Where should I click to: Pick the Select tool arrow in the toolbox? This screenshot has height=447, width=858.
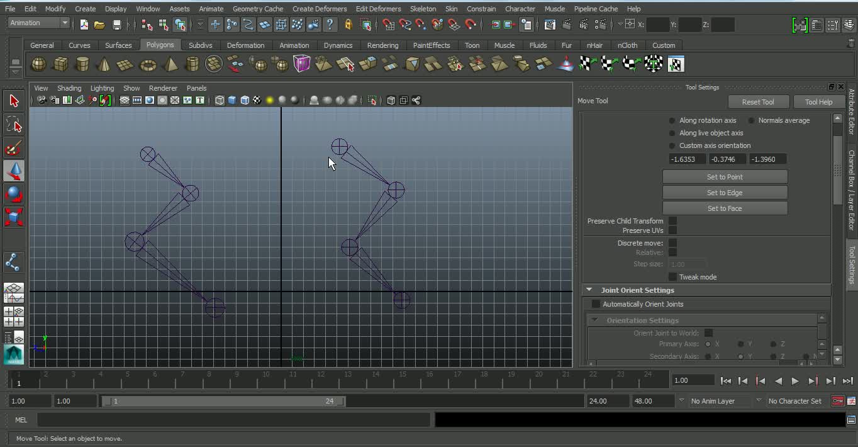[14, 101]
